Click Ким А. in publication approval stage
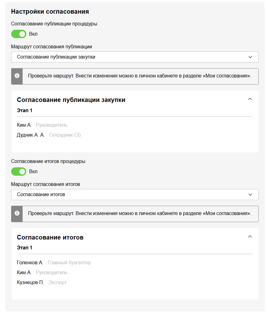Viewport: 268px width, 312px height. pos(24,125)
